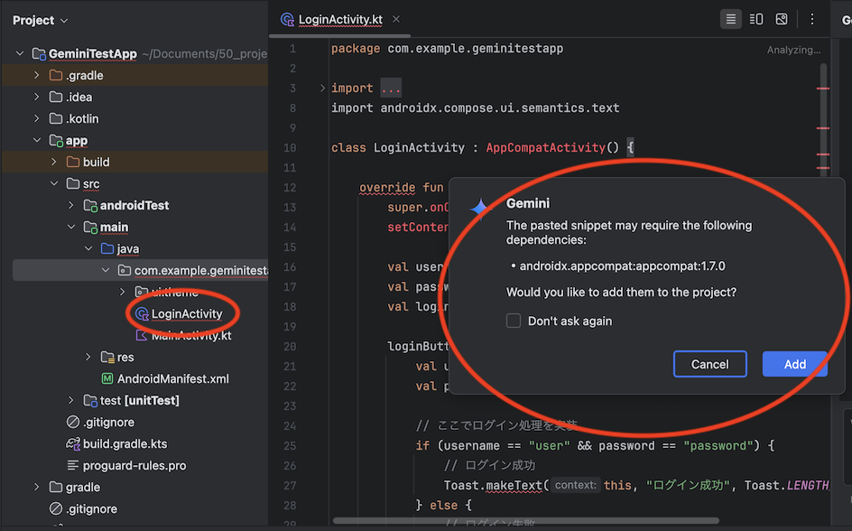Collapse the app module node
Screen dimensions: 852x531
37,140
